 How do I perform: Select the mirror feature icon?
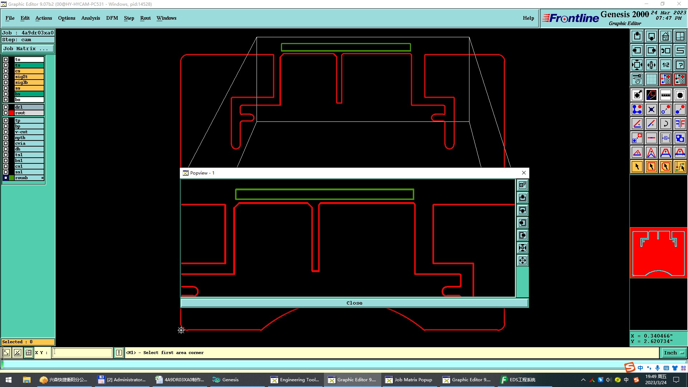click(x=680, y=124)
